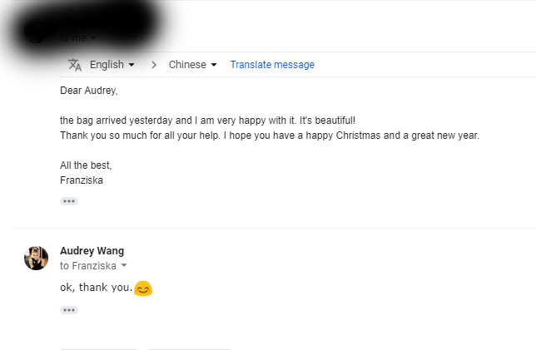Click the "ok, thank you." reply text
Screen dimensions: 536x350
tap(96, 288)
